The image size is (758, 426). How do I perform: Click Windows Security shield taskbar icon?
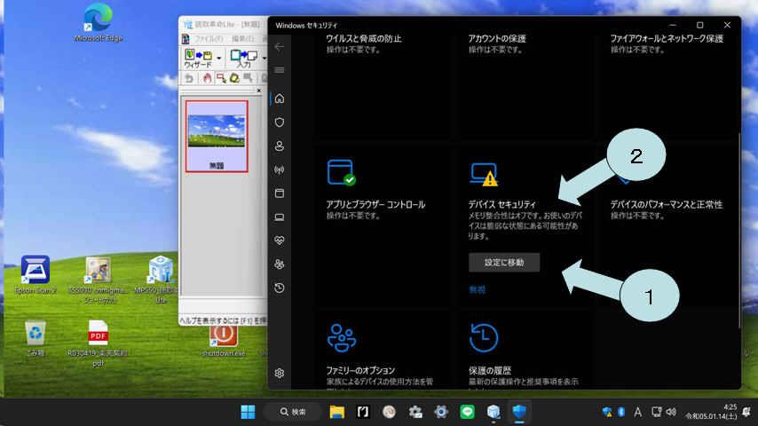point(519,412)
